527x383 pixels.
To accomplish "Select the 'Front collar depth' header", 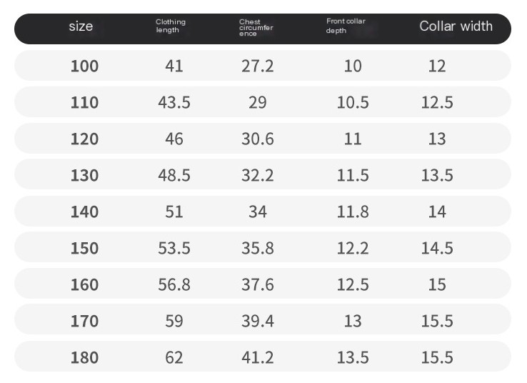I will pyautogui.click(x=346, y=26).
